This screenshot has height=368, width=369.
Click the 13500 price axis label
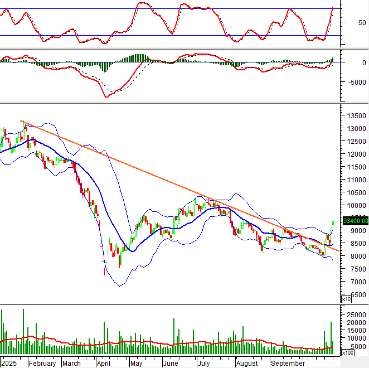[x=356, y=116]
